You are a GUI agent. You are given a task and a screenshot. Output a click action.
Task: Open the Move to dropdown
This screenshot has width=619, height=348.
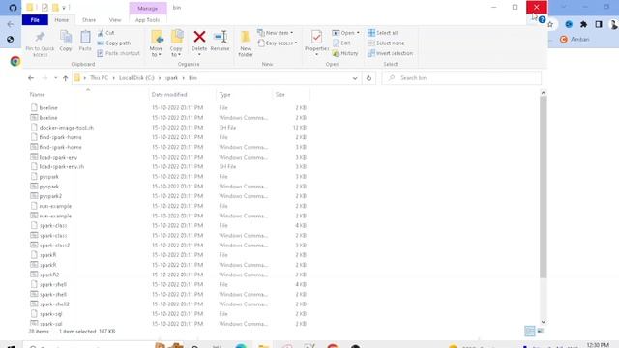point(157,43)
